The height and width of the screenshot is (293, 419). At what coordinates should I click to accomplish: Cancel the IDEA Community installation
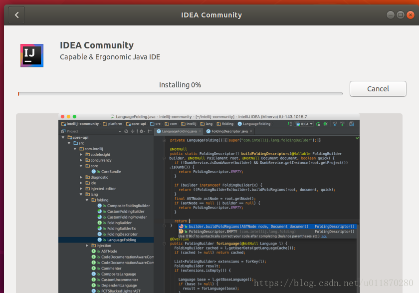click(378, 89)
